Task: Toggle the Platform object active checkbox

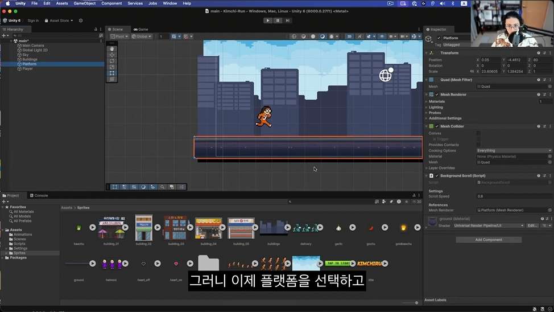Action: coord(439,38)
